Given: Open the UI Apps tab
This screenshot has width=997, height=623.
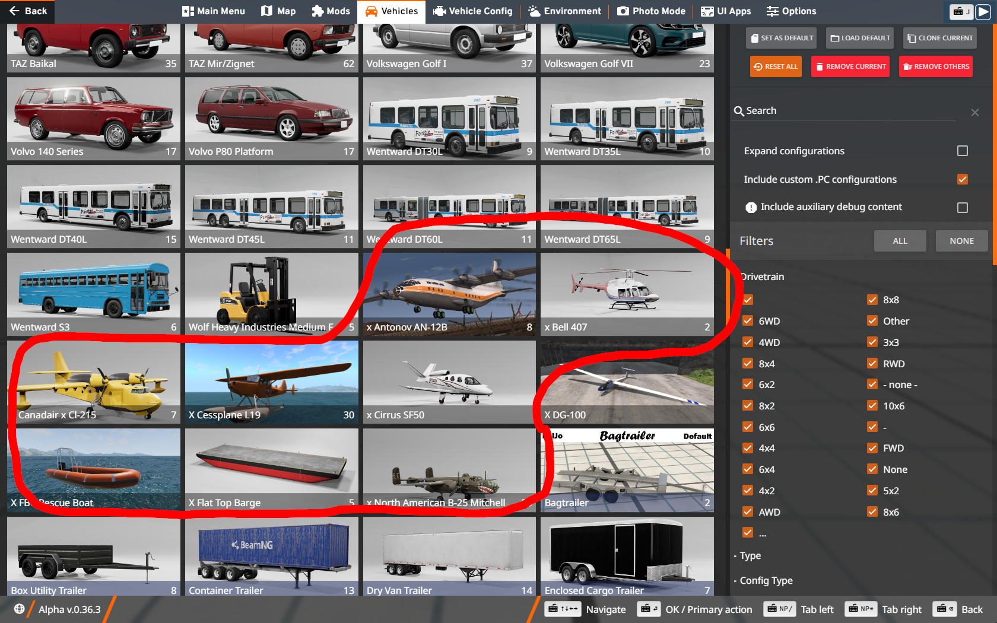Looking at the screenshot, I should (x=726, y=11).
